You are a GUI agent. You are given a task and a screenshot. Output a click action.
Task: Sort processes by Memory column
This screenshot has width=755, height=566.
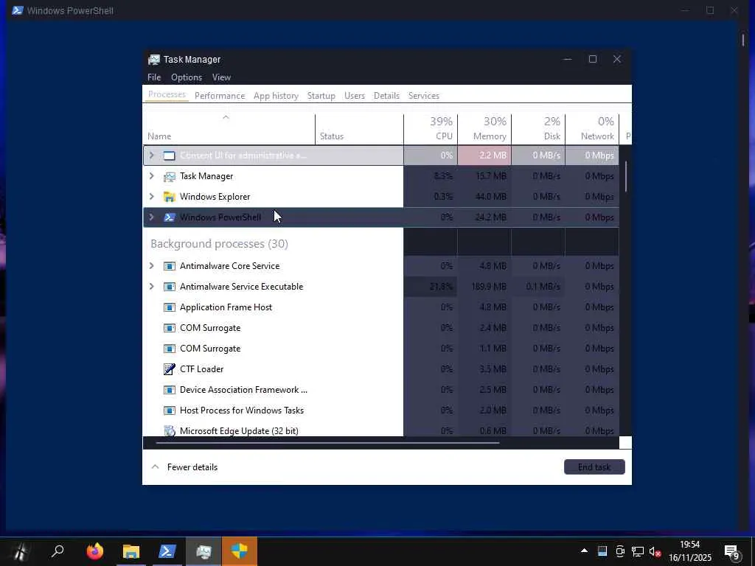coord(485,130)
